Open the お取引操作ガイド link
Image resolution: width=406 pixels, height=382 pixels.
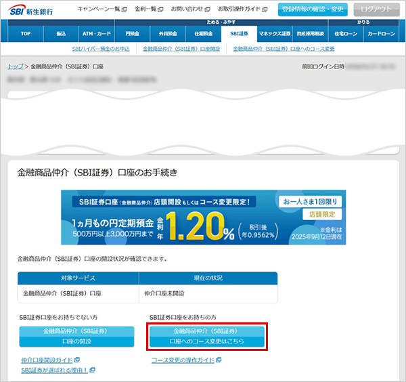coord(239,9)
